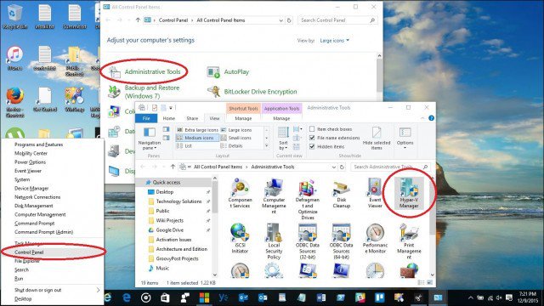Refresh the Administrative Tools folder

342,167
